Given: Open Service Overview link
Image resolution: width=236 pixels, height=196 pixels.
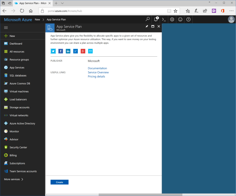Looking at the screenshot, I should [98, 72].
